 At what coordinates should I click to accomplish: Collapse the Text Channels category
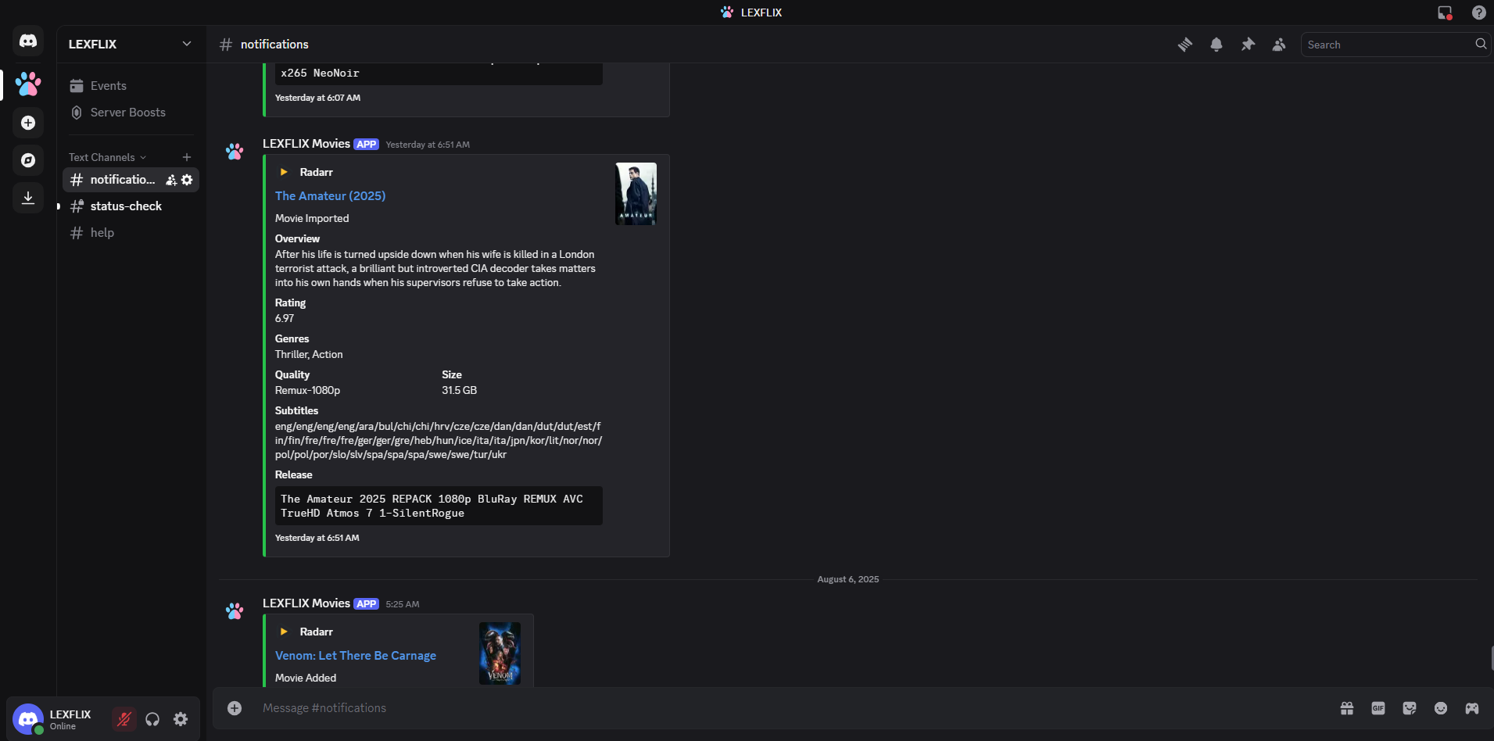pos(107,157)
